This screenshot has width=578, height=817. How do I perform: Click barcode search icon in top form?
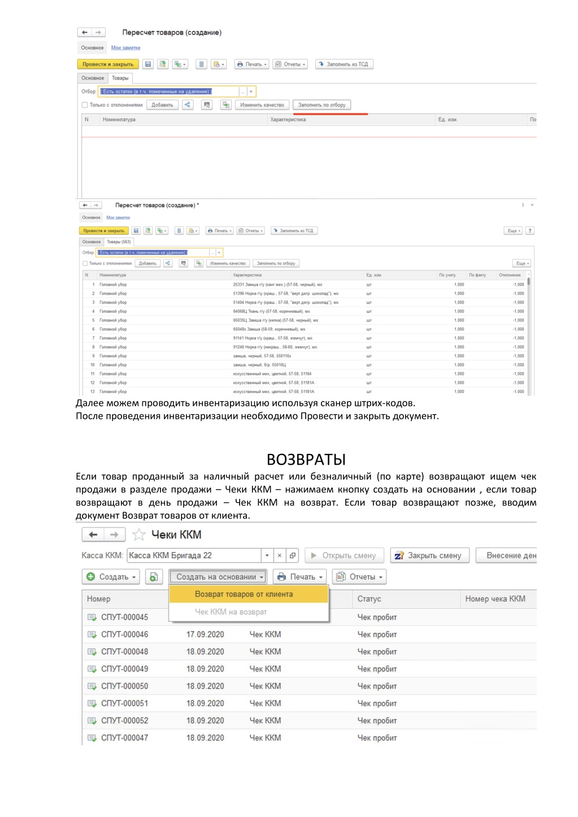tap(207, 104)
